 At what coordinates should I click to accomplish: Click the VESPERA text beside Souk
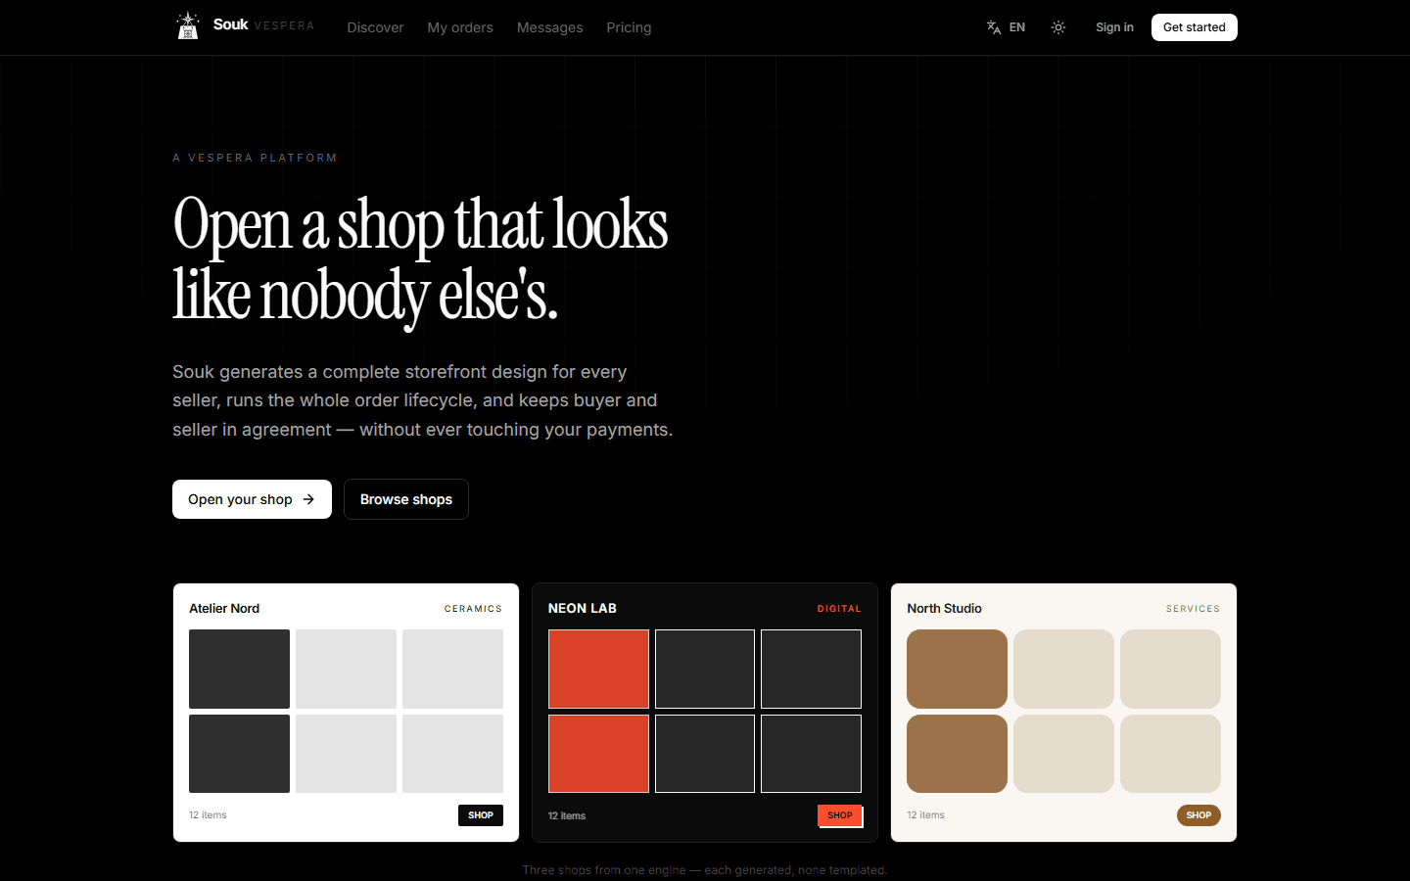(x=284, y=25)
